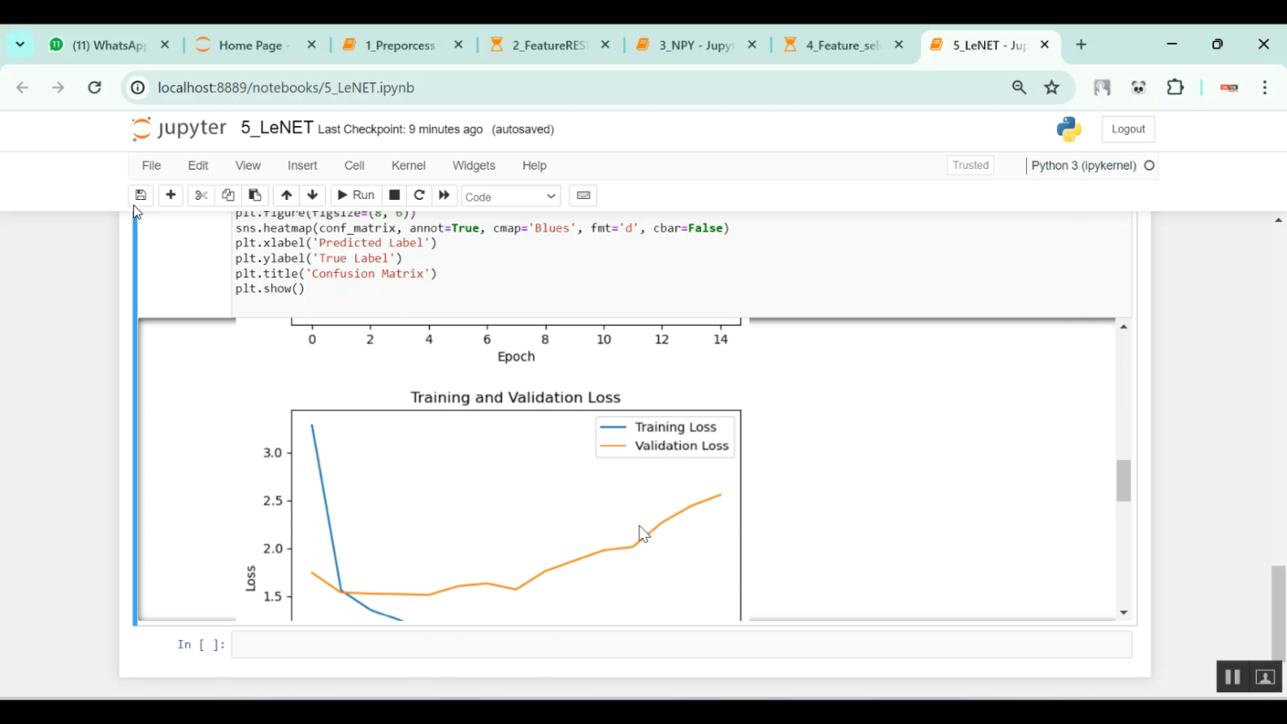This screenshot has height=724, width=1287.
Task: Open the Kernel menu
Action: [x=408, y=166]
